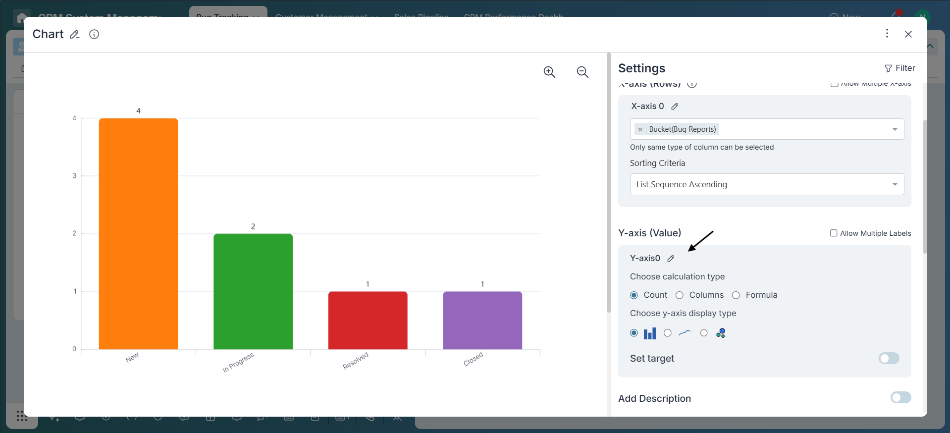
Task: Choose bar chart y-axis display type
Action: tap(634, 333)
